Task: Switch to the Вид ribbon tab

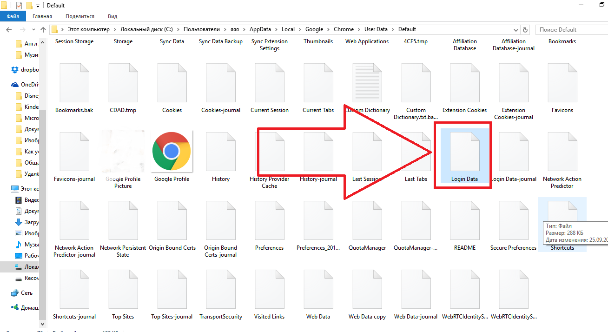Action: point(112,16)
